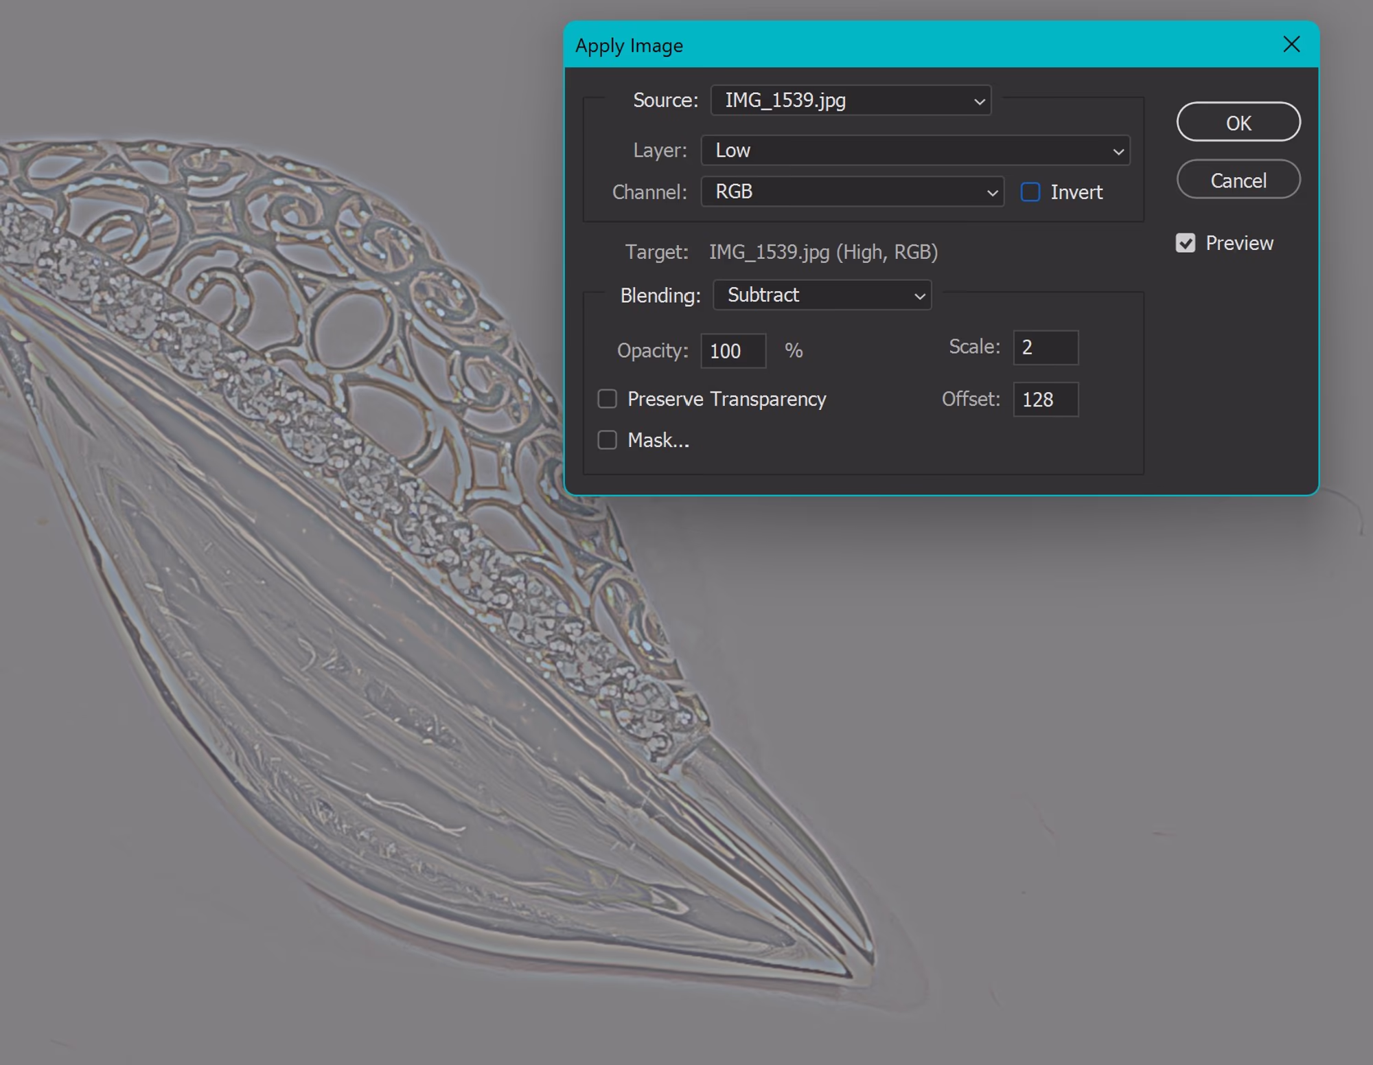Image resolution: width=1373 pixels, height=1065 pixels.
Task: Click the Layer dropdown chevron arrow
Action: click(1118, 152)
